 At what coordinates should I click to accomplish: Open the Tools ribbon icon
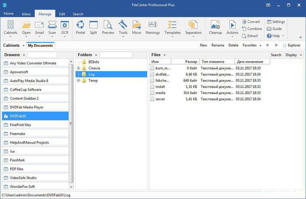123,28
